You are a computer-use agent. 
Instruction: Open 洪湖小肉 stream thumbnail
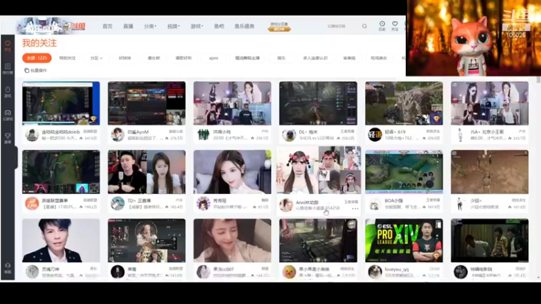232,103
